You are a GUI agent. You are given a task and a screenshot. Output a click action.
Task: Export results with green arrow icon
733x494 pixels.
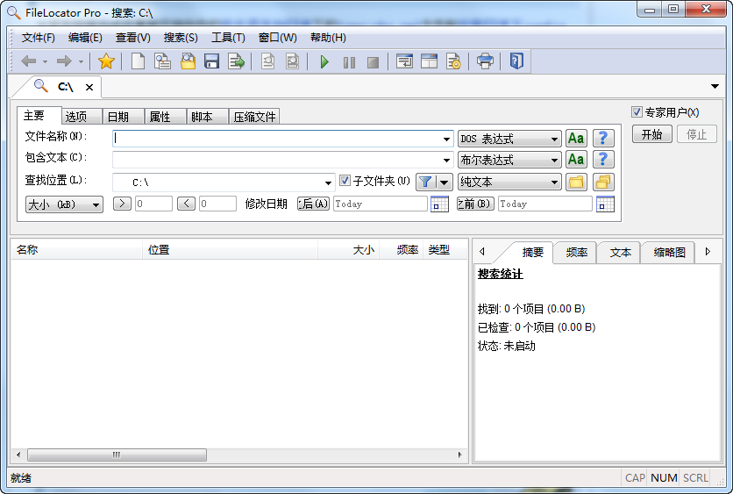[x=236, y=61]
